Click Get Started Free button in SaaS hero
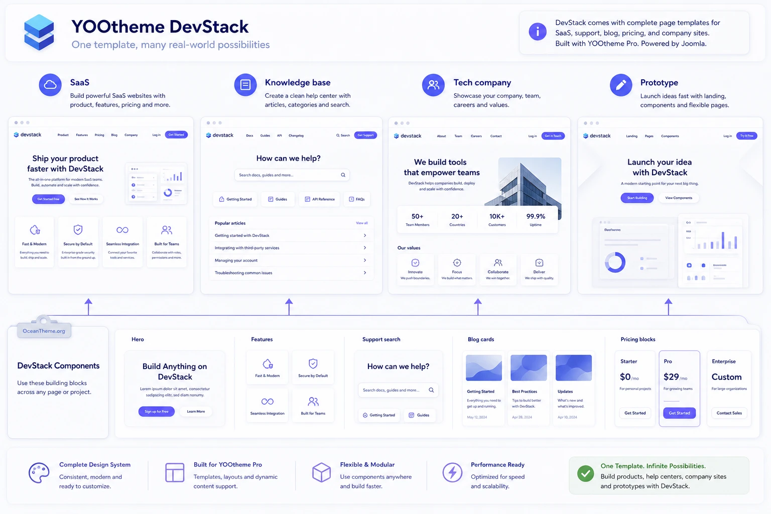The height and width of the screenshot is (514, 771). coord(48,199)
